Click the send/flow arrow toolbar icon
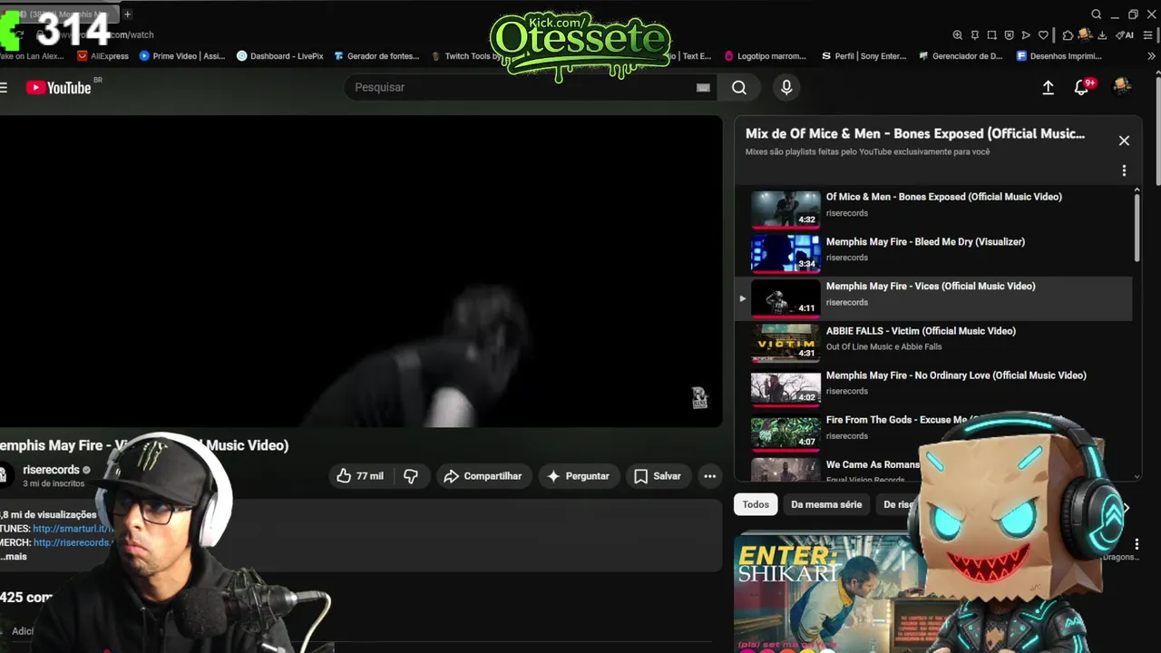The width and height of the screenshot is (1161, 653). pyautogui.click(x=1026, y=35)
